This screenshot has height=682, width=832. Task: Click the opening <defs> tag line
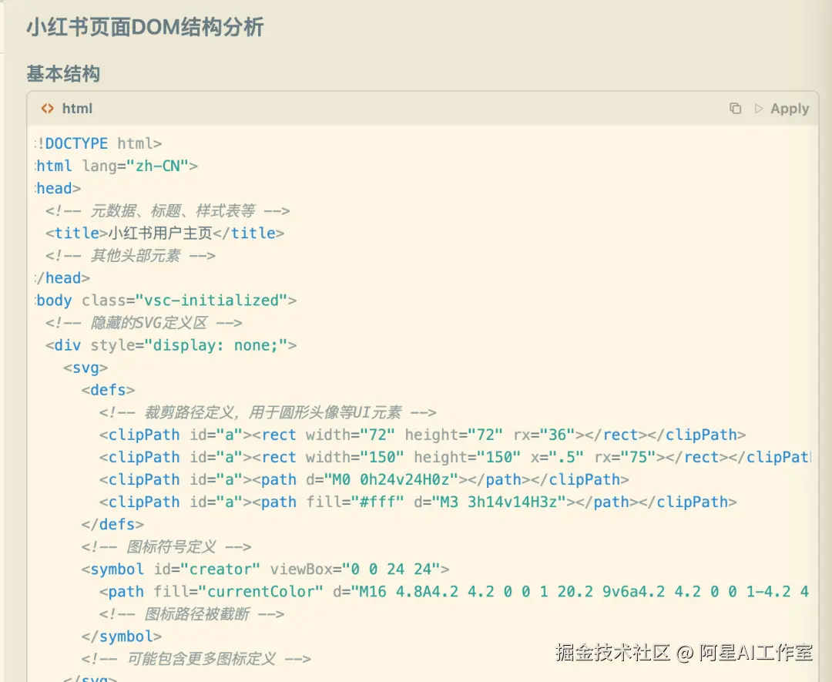pyautogui.click(x=108, y=390)
